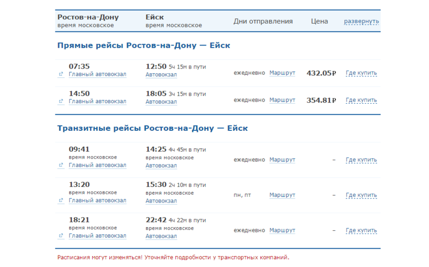Open "Где купить" for the 14:50 trip
The height and width of the screenshot is (267, 429).
[361, 100]
